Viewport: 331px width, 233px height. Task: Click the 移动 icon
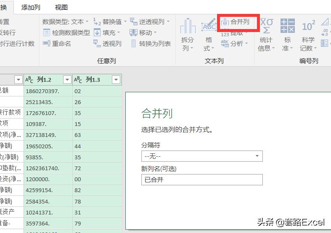(134, 32)
